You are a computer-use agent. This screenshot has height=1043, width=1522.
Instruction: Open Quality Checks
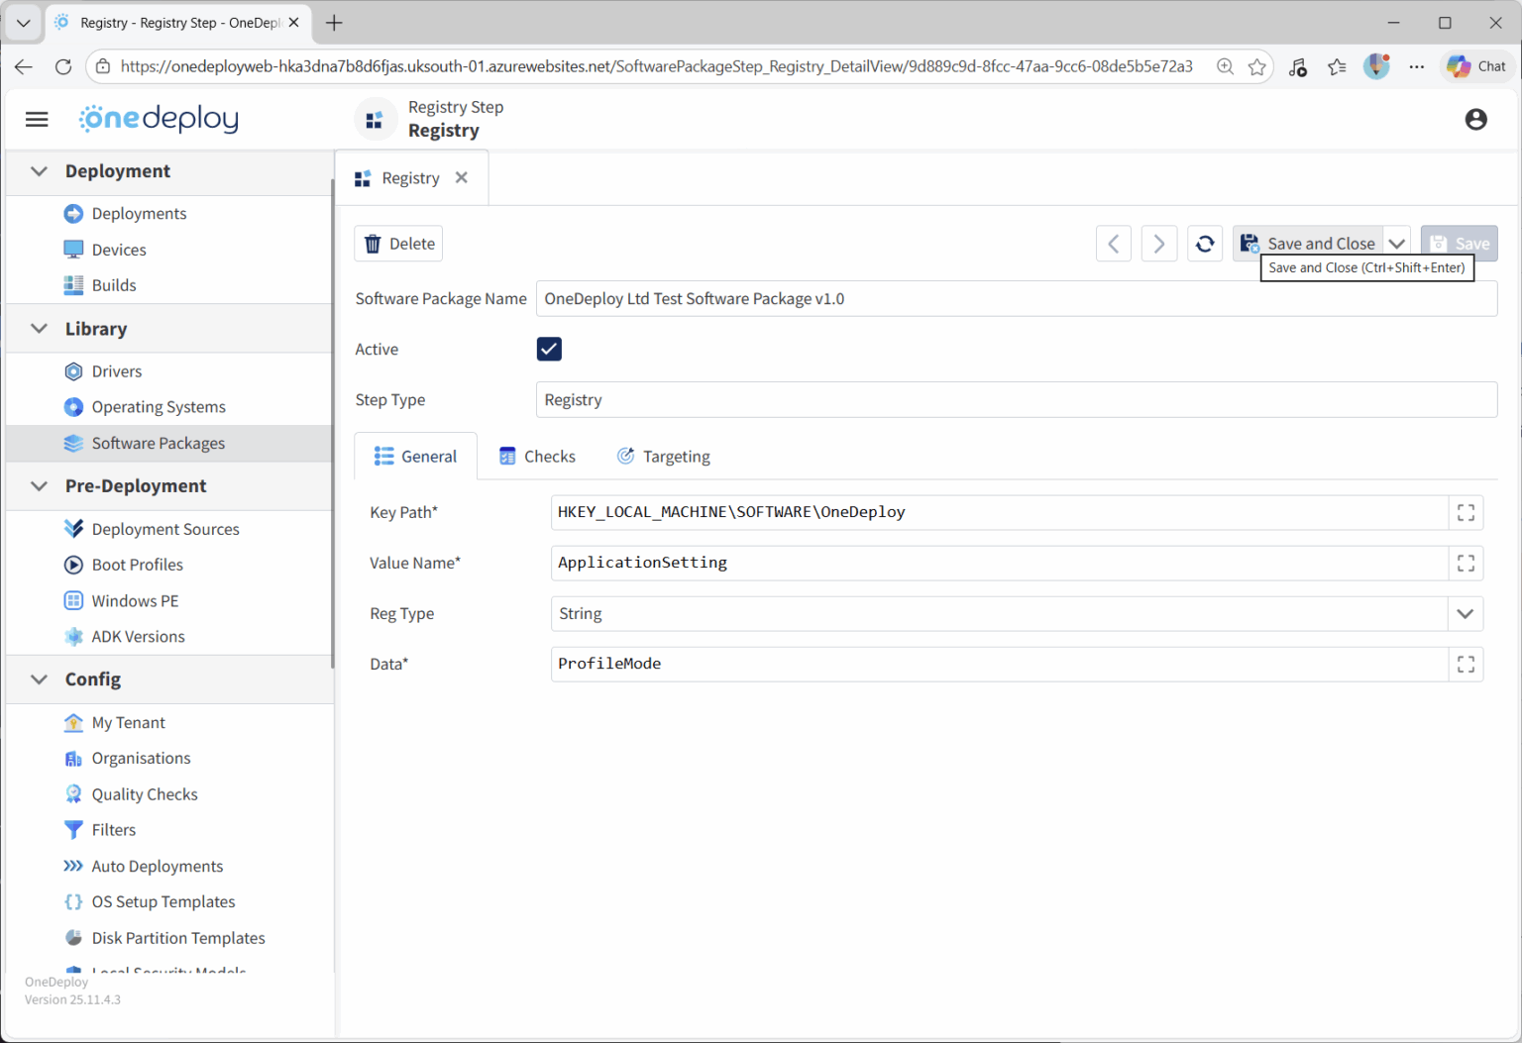[x=145, y=794]
